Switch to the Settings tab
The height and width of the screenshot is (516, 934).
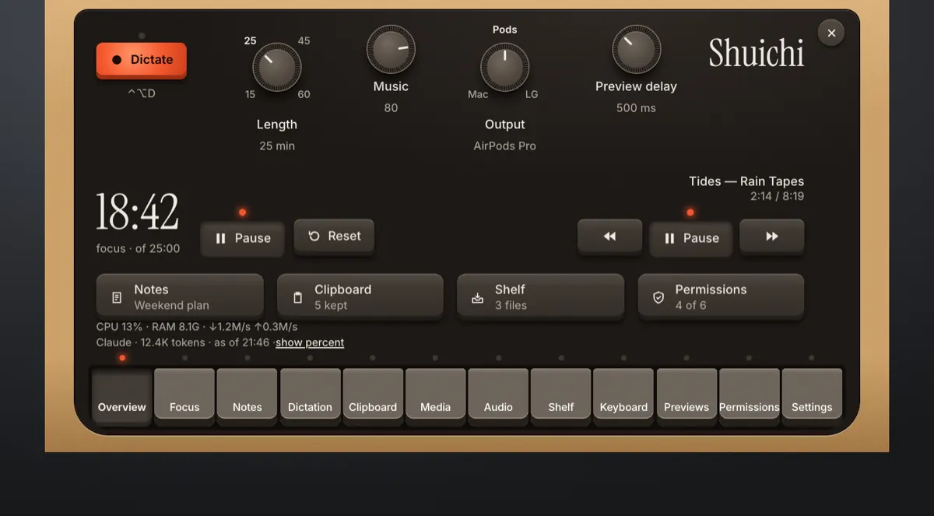pyautogui.click(x=812, y=396)
